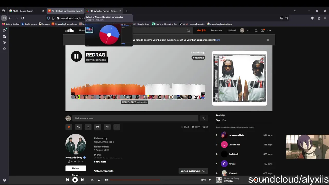Open Homixide Gvng profile picture
This screenshot has width=329, height=185.
pos(76,144)
